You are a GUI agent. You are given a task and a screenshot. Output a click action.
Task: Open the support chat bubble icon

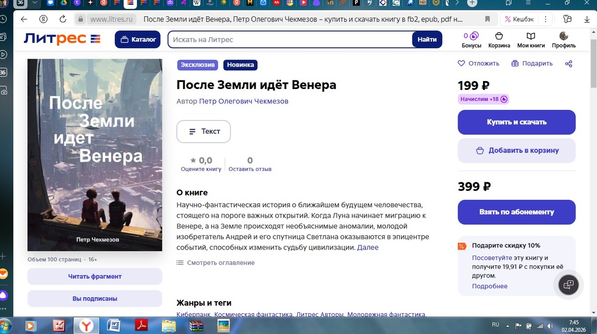tap(569, 285)
